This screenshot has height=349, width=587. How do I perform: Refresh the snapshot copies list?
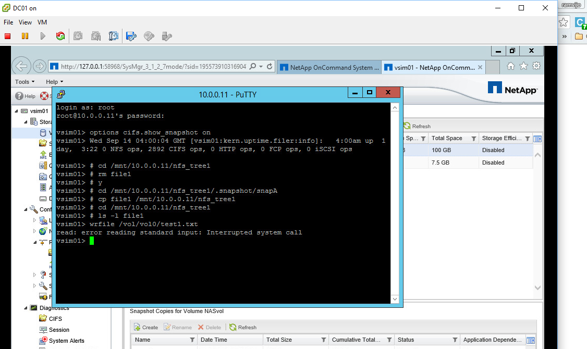point(243,327)
